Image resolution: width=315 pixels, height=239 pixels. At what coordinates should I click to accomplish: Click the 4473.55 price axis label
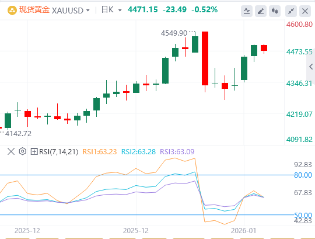299,52
